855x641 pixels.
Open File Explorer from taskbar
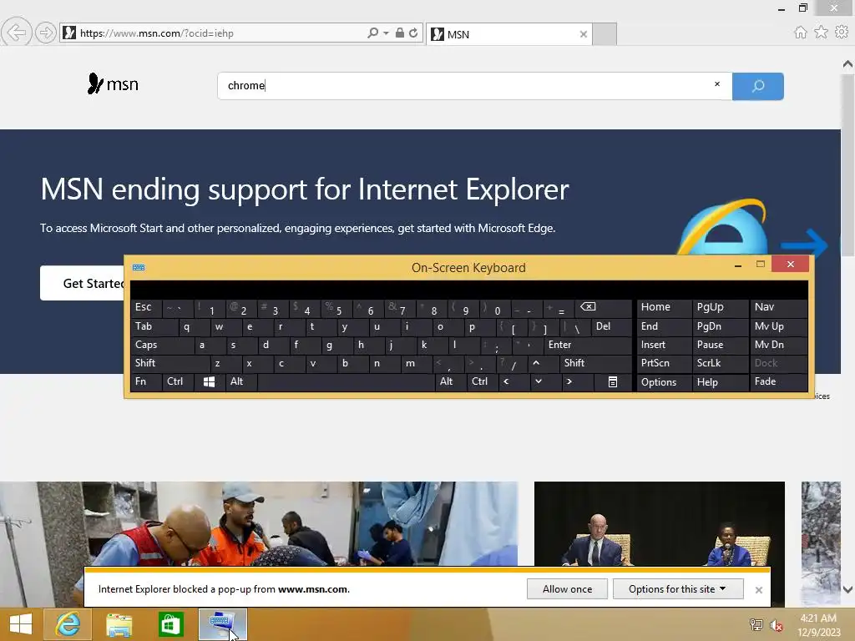(119, 624)
